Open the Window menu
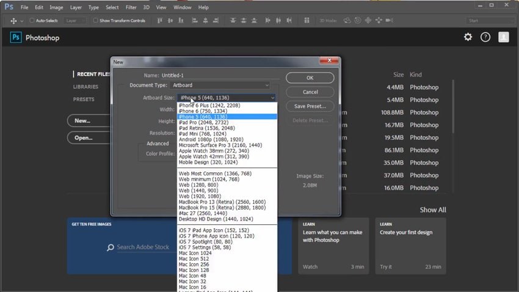519x292 pixels. click(x=183, y=7)
